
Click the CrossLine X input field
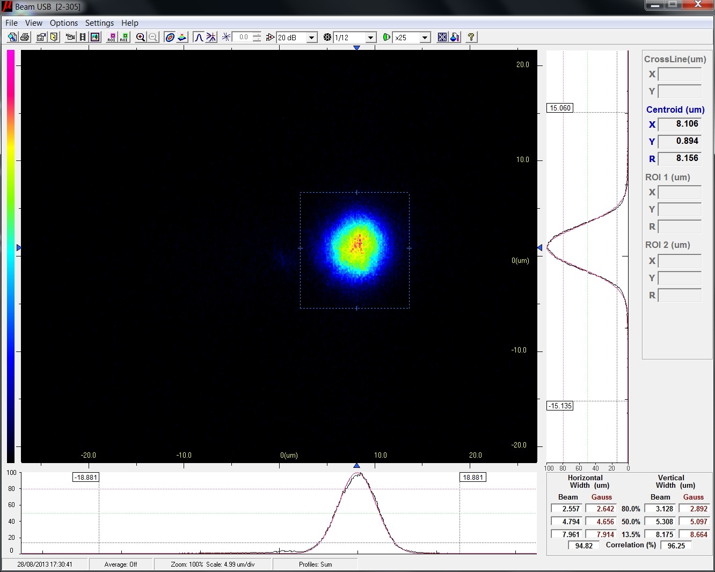pyautogui.click(x=680, y=74)
